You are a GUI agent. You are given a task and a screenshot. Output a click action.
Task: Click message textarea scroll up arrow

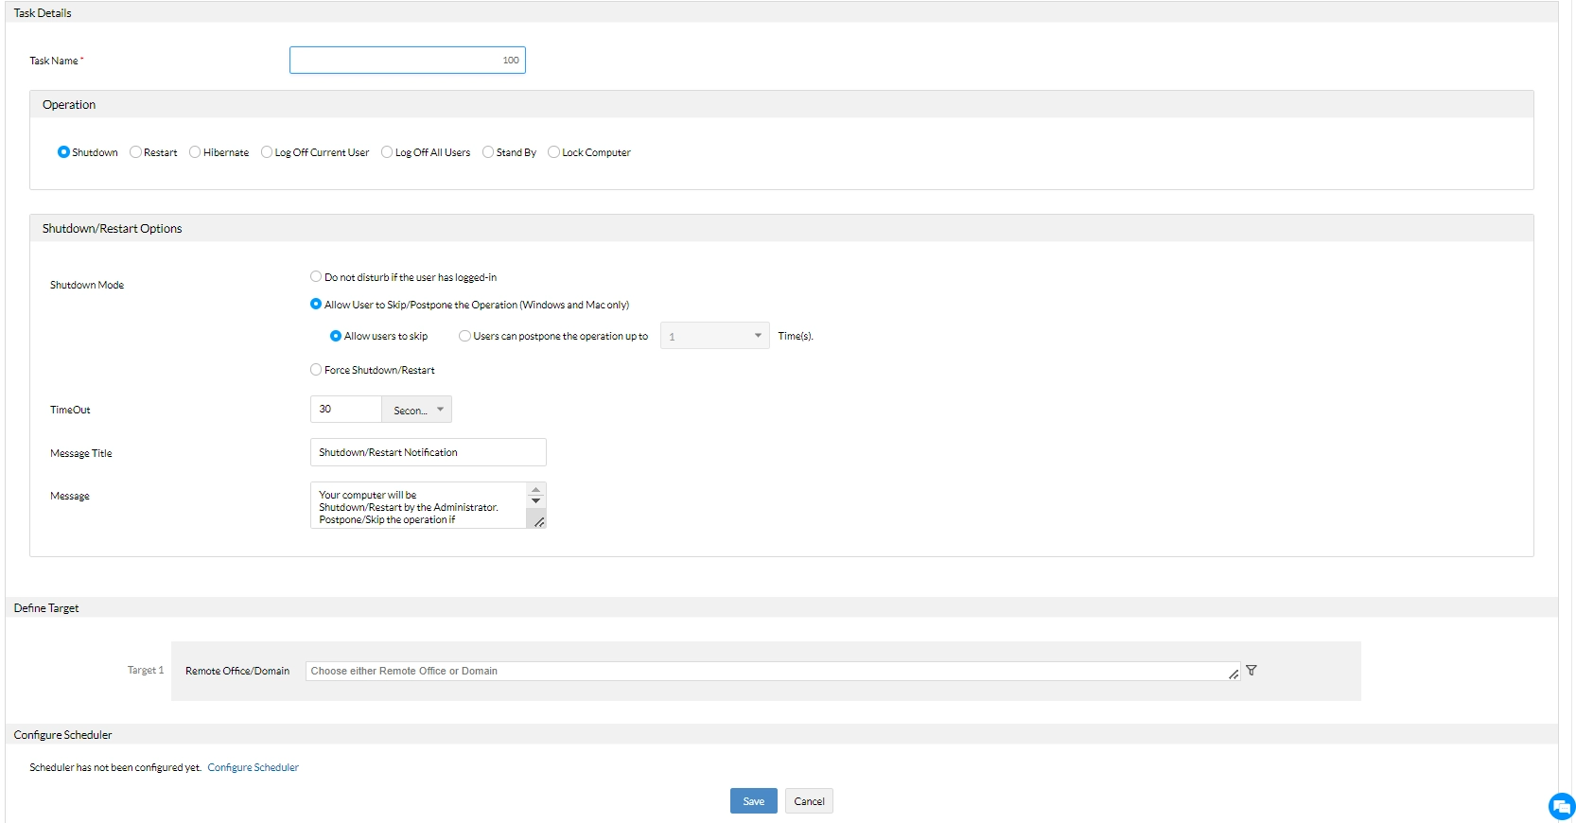pos(536,490)
